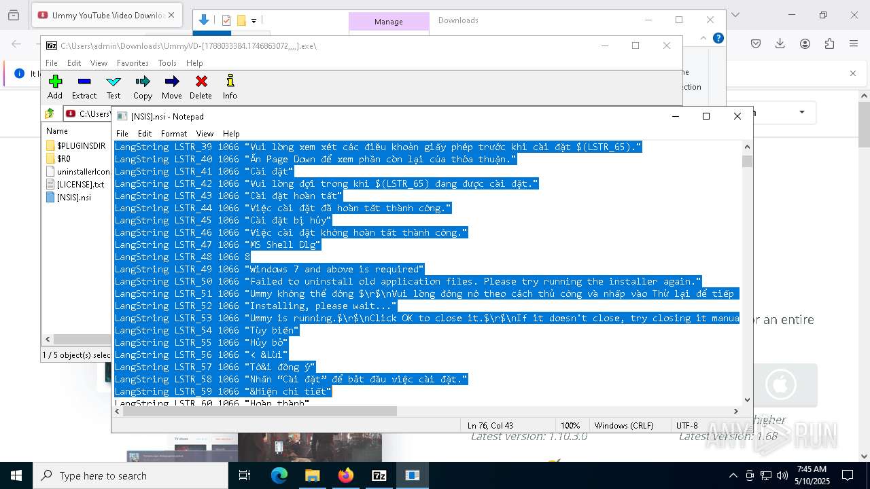Click Notepad vertical scrollbar down arrow
The height and width of the screenshot is (489, 870).
click(748, 400)
